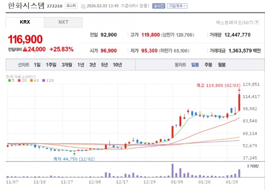The height and width of the screenshot is (190, 265).
Task: Click the lower limit text 하한가 65,100
Action: pos(174,51)
